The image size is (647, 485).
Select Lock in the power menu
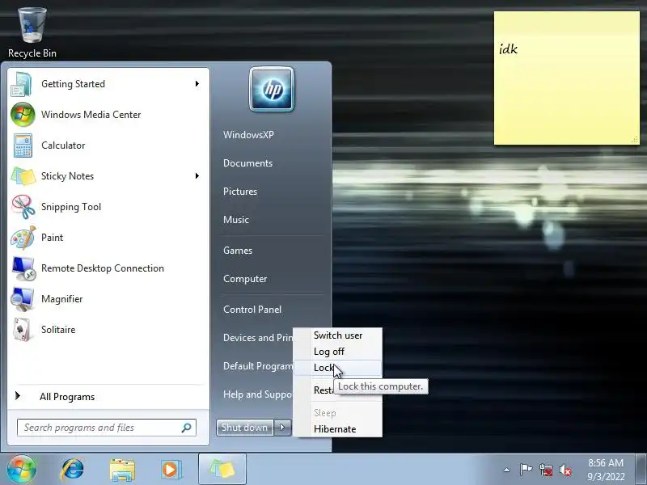click(338, 368)
